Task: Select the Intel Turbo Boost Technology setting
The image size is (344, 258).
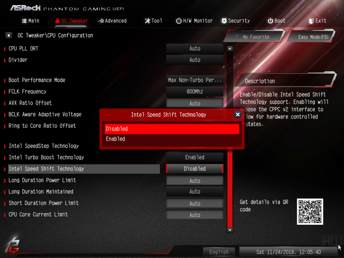Action: pyautogui.click(x=46, y=157)
